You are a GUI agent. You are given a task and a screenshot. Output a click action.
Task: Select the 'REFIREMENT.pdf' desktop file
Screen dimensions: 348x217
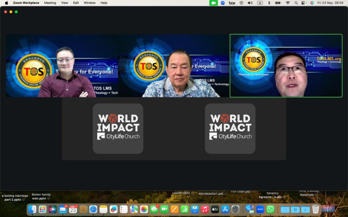pyautogui.click(x=211, y=194)
